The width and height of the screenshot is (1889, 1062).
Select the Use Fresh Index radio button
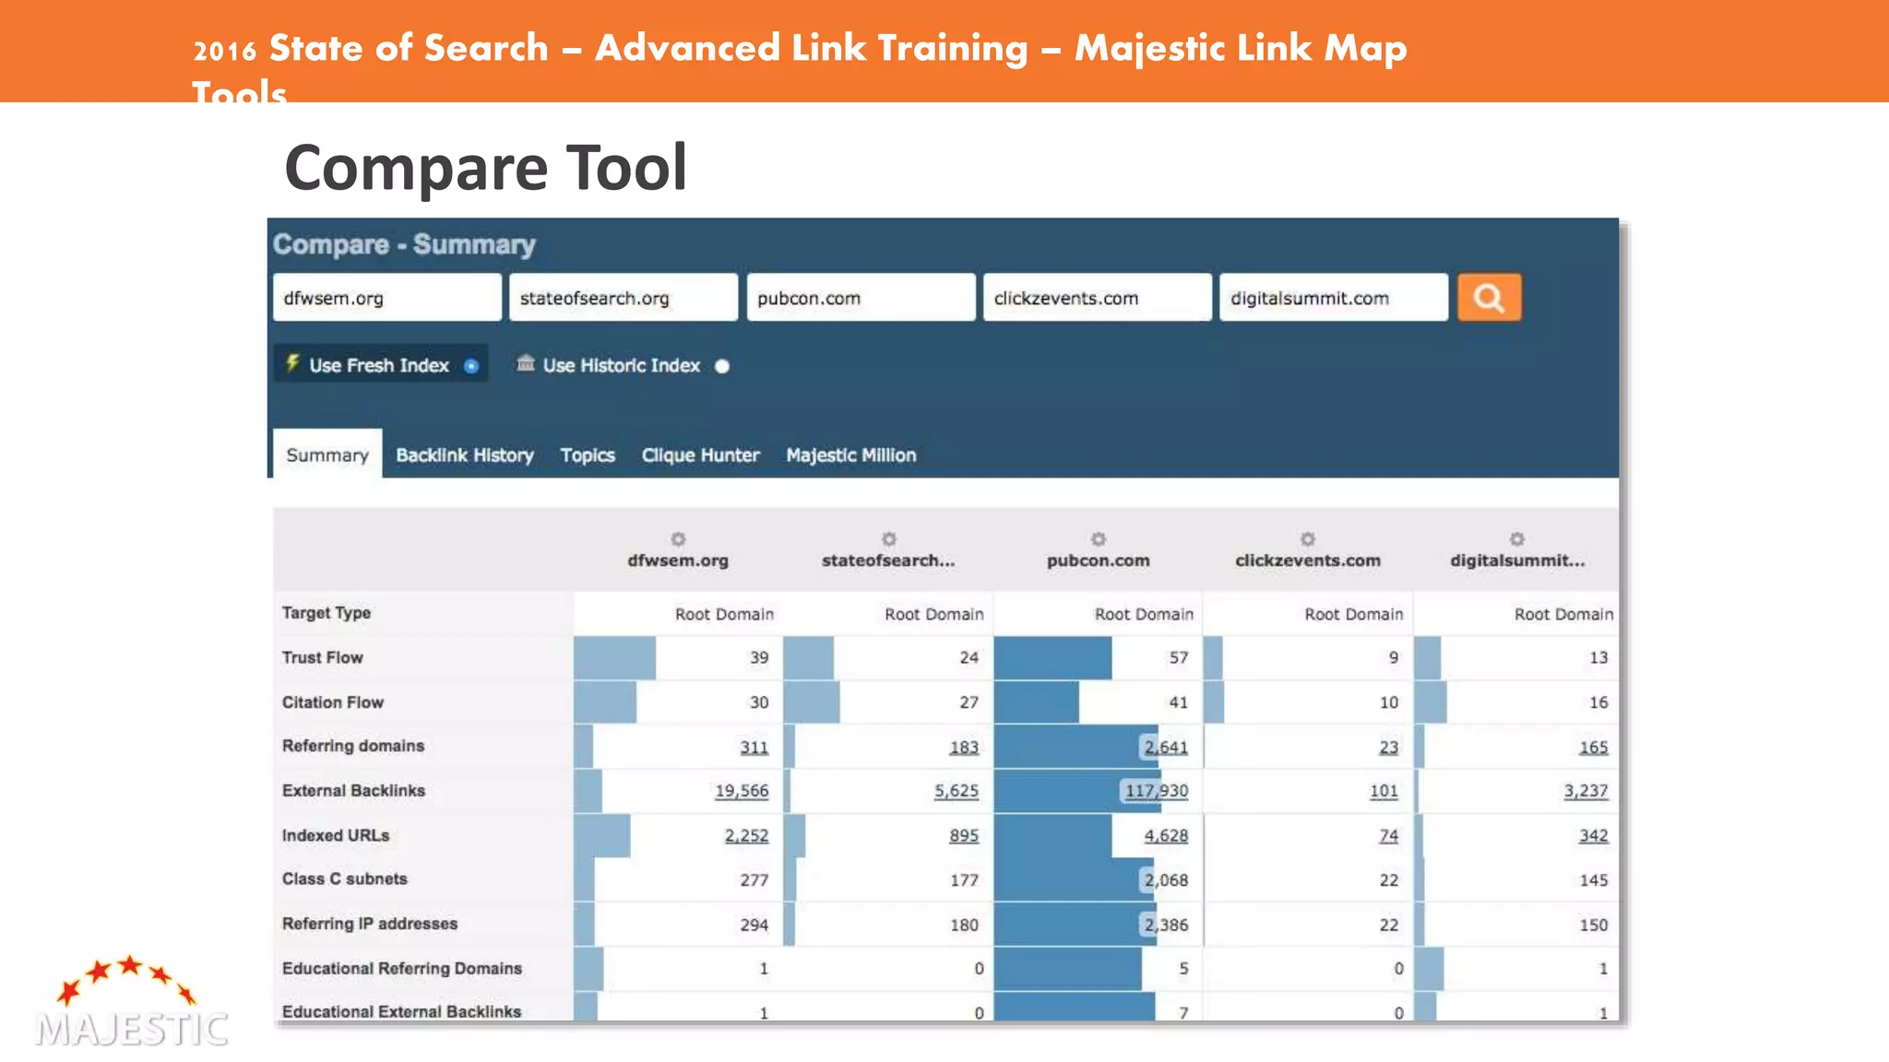click(x=471, y=366)
